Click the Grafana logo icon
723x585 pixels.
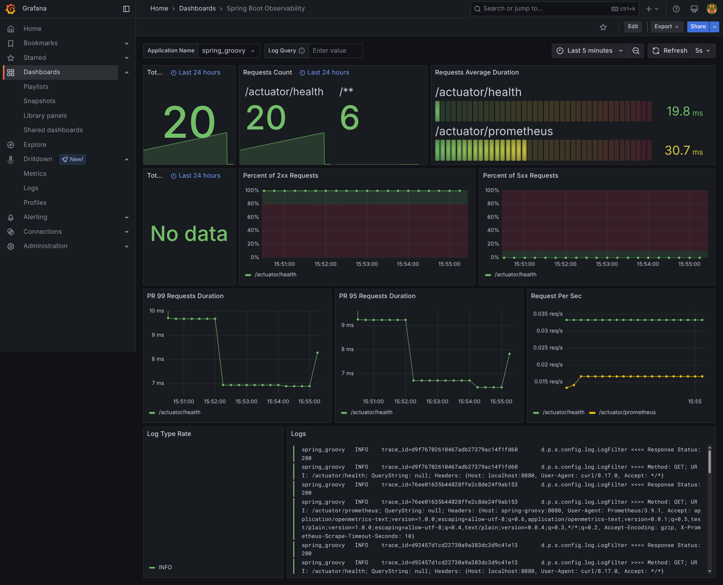click(11, 9)
